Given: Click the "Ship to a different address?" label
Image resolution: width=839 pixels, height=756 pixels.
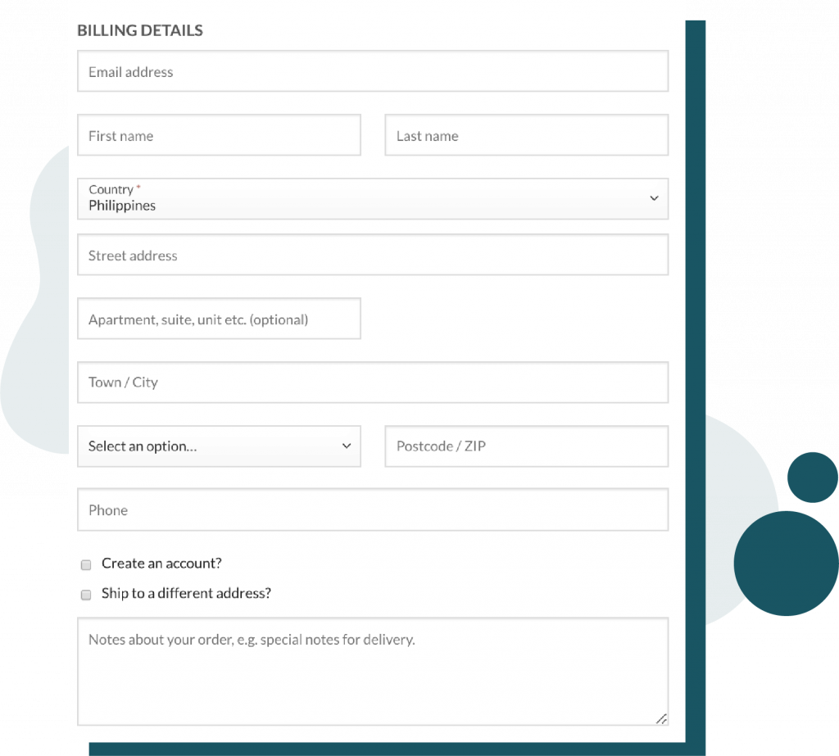Looking at the screenshot, I should click(x=186, y=593).
